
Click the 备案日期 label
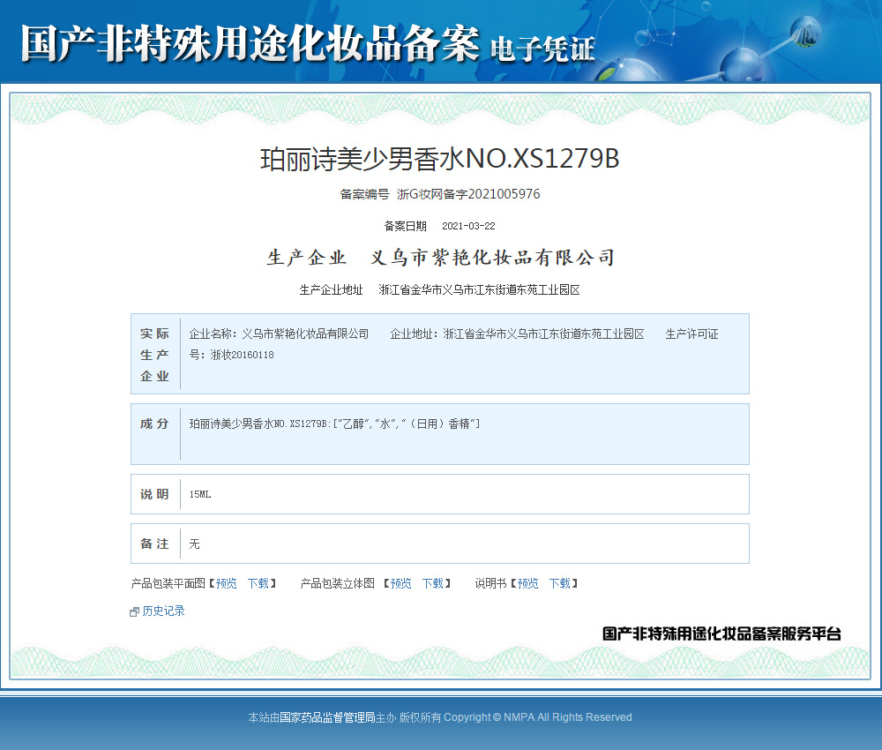[x=405, y=226]
